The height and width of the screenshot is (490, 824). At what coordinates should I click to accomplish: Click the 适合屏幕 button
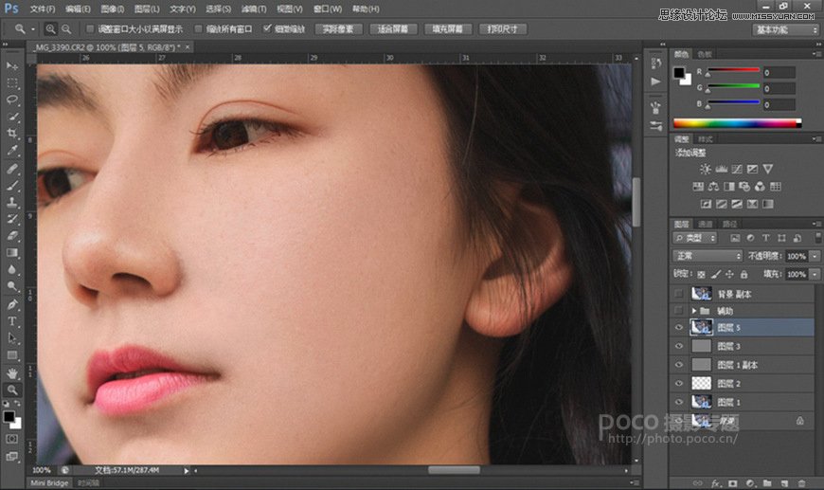tap(393, 29)
